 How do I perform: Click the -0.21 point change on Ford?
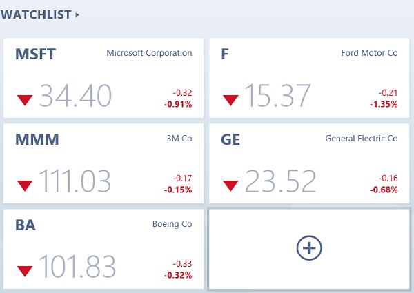pyautogui.click(x=388, y=93)
